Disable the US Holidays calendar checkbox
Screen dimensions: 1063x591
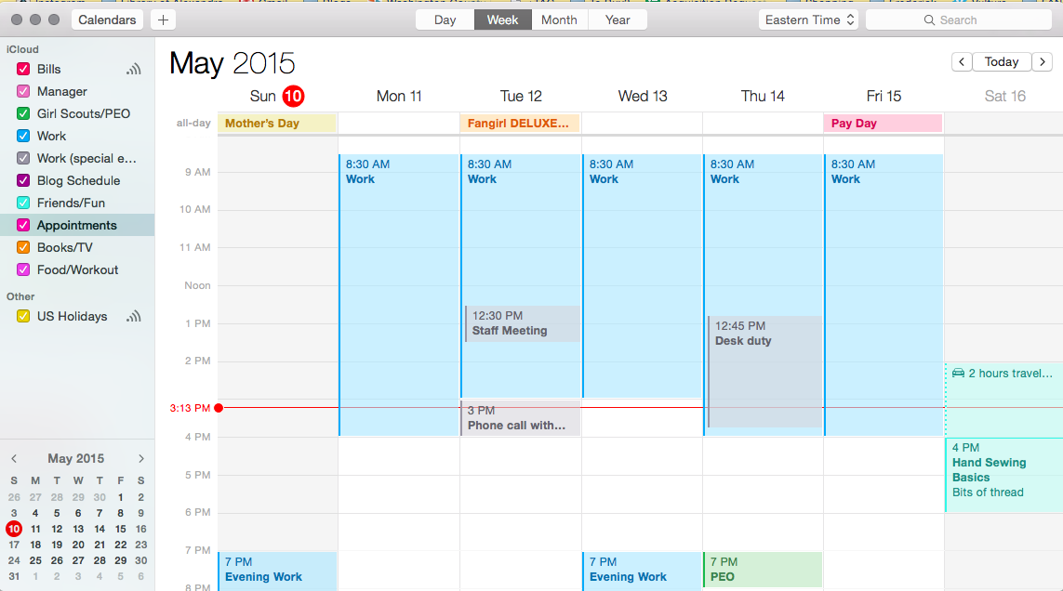coord(23,316)
